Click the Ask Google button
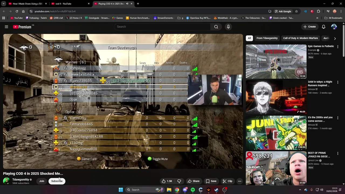The image size is (345, 194). tap(283, 11)
